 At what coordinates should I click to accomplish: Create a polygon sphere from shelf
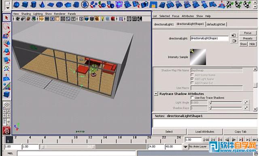coord(16,4)
